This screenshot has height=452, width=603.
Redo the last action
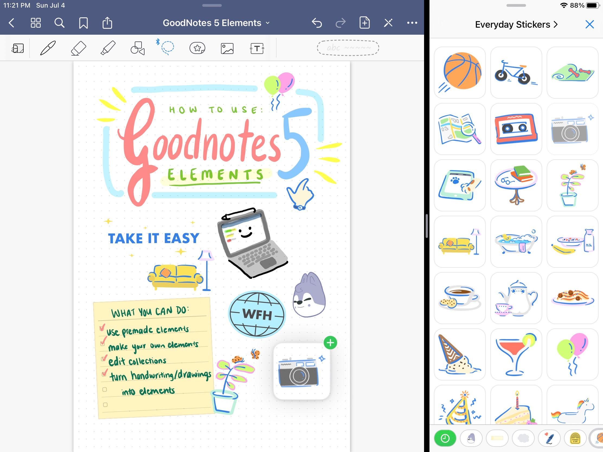341,23
